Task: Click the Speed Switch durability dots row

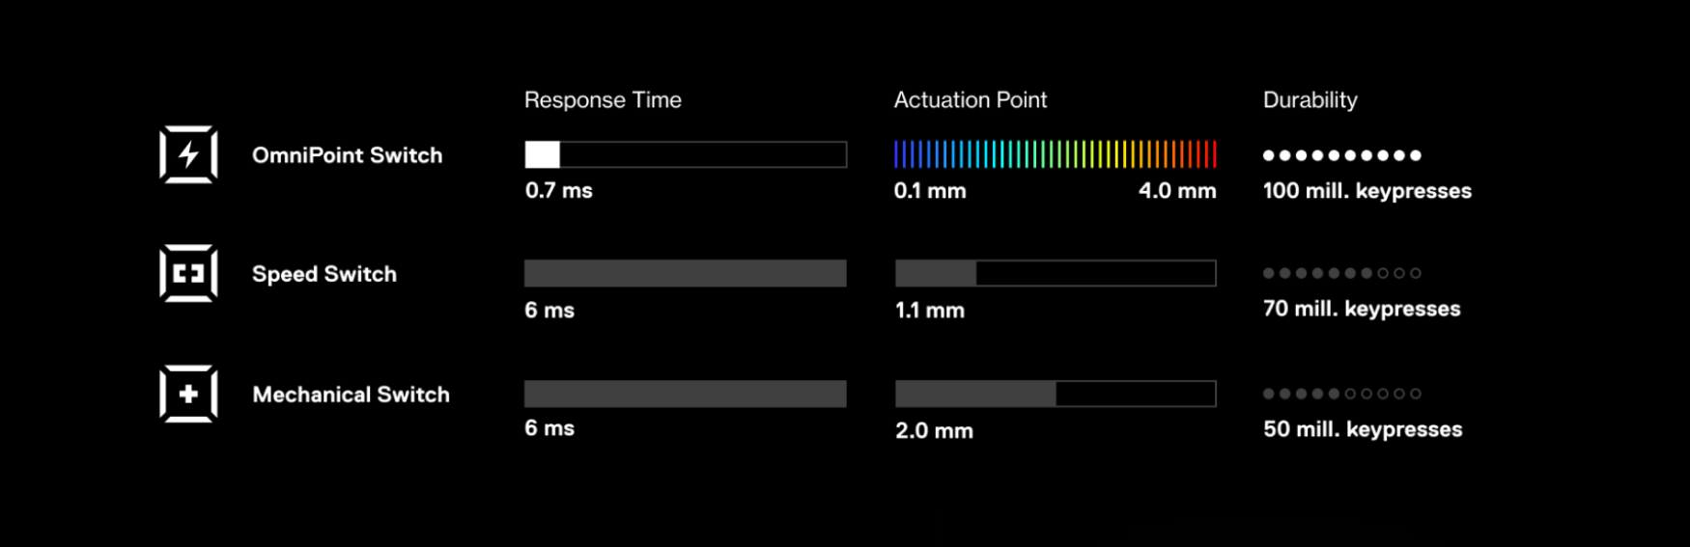Action: pyautogui.click(x=1341, y=273)
